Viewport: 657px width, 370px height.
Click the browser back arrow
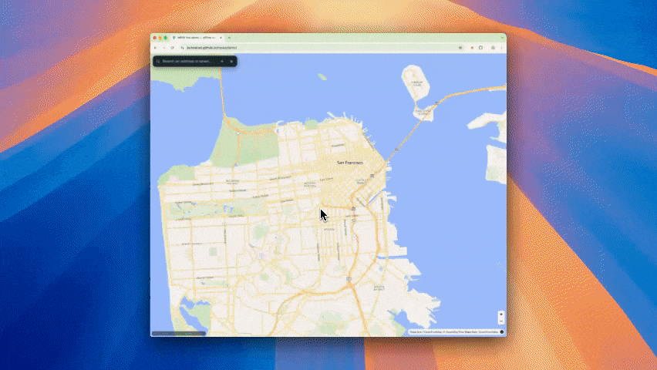click(157, 48)
